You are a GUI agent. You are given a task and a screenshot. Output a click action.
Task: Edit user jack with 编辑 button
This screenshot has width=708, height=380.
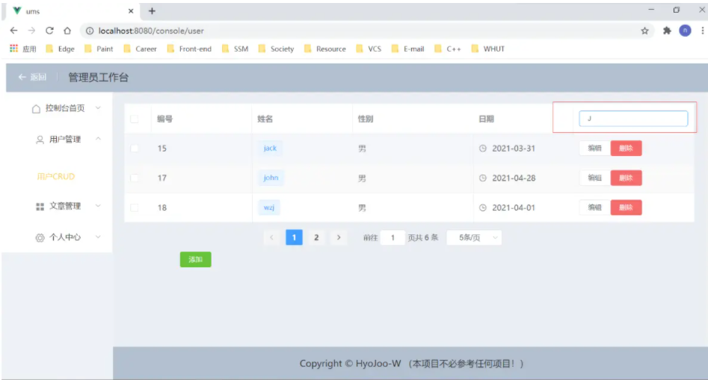coord(594,149)
